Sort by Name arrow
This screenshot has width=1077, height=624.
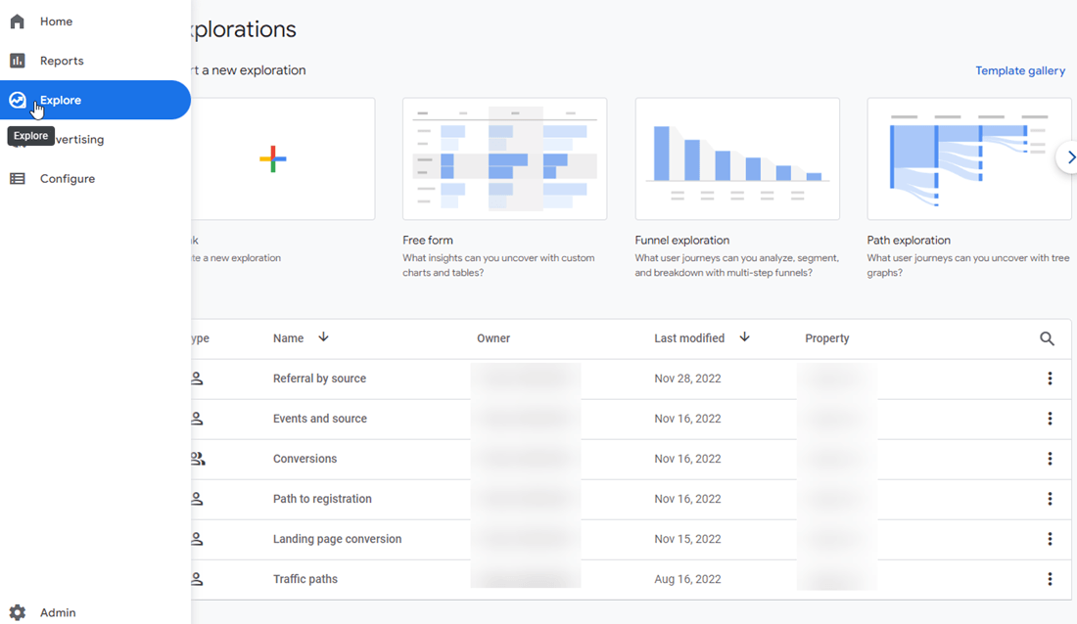pos(323,337)
